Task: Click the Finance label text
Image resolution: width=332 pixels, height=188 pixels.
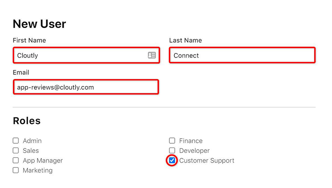Action: click(x=191, y=141)
